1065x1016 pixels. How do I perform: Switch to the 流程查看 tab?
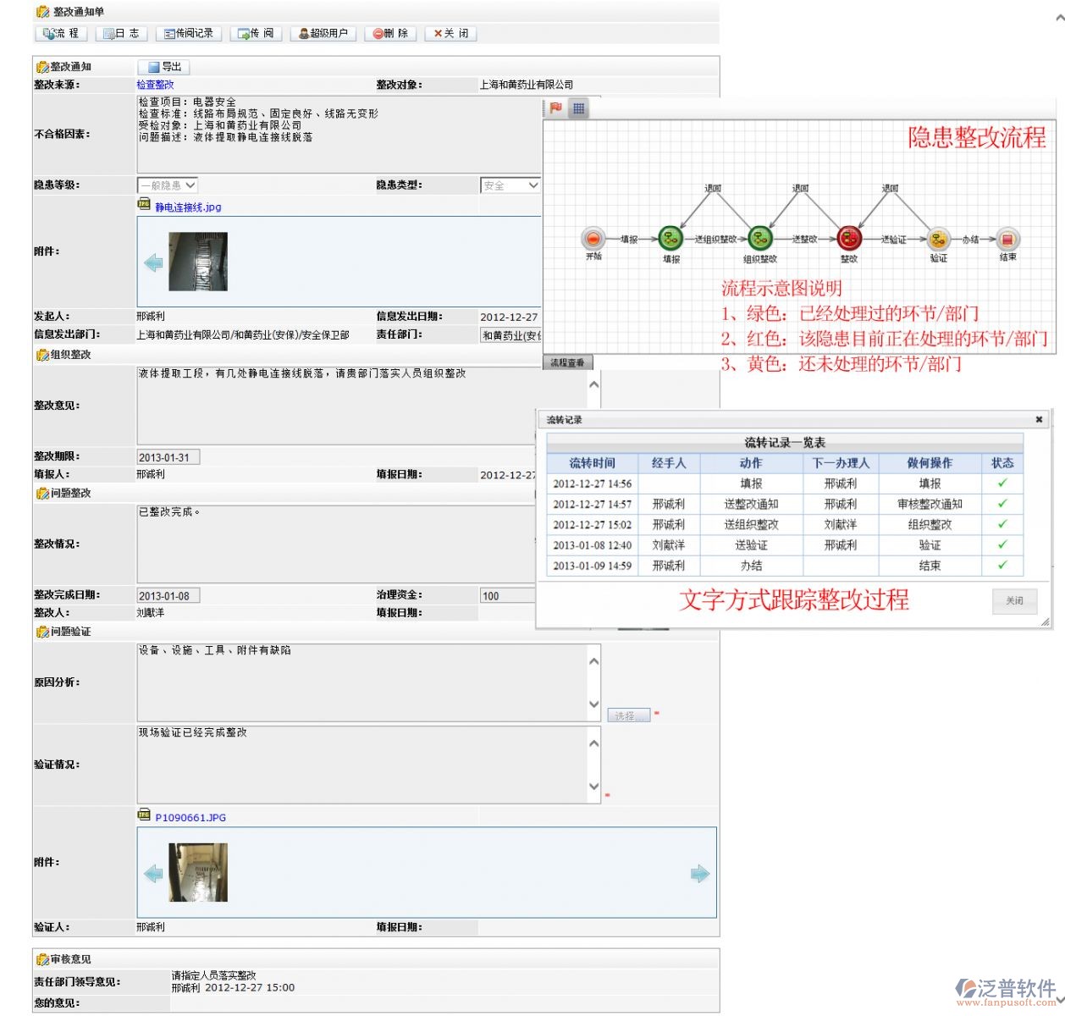coord(567,362)
